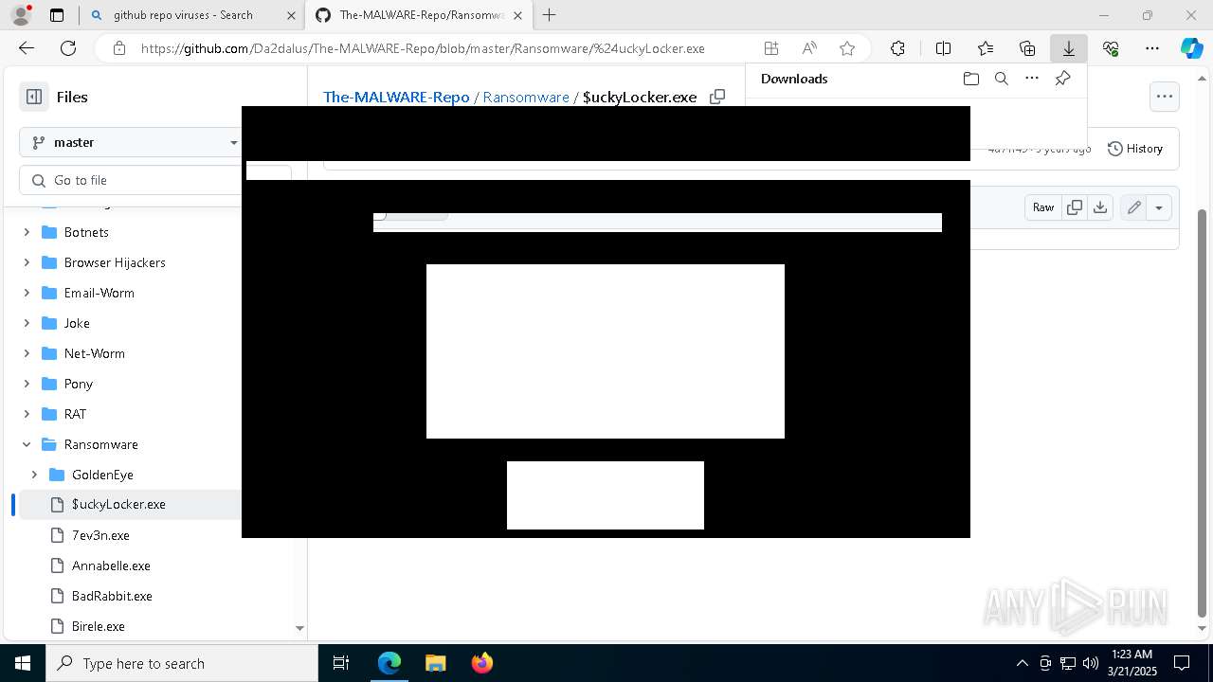Collapse the Files side panel icon
The height and width of the screenshot is (682, 1213).
coord(34,97)
